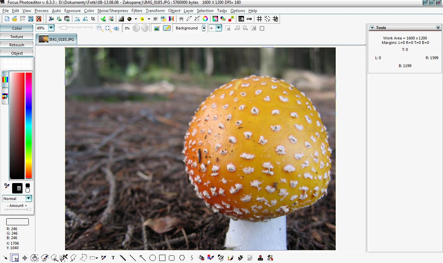The image size is (443, 263).
Task: Click the USM unsharp mask icon
Action: (249, 19)
